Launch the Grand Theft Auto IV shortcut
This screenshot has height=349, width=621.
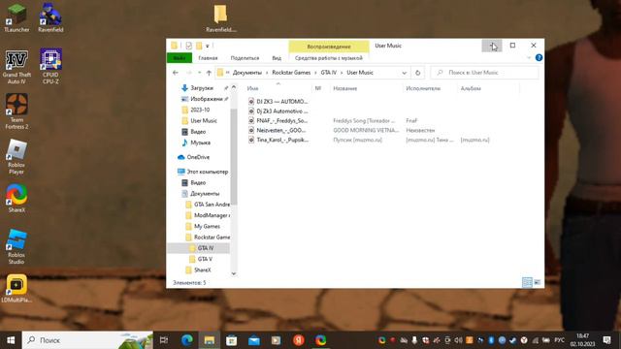click(16, 67)
